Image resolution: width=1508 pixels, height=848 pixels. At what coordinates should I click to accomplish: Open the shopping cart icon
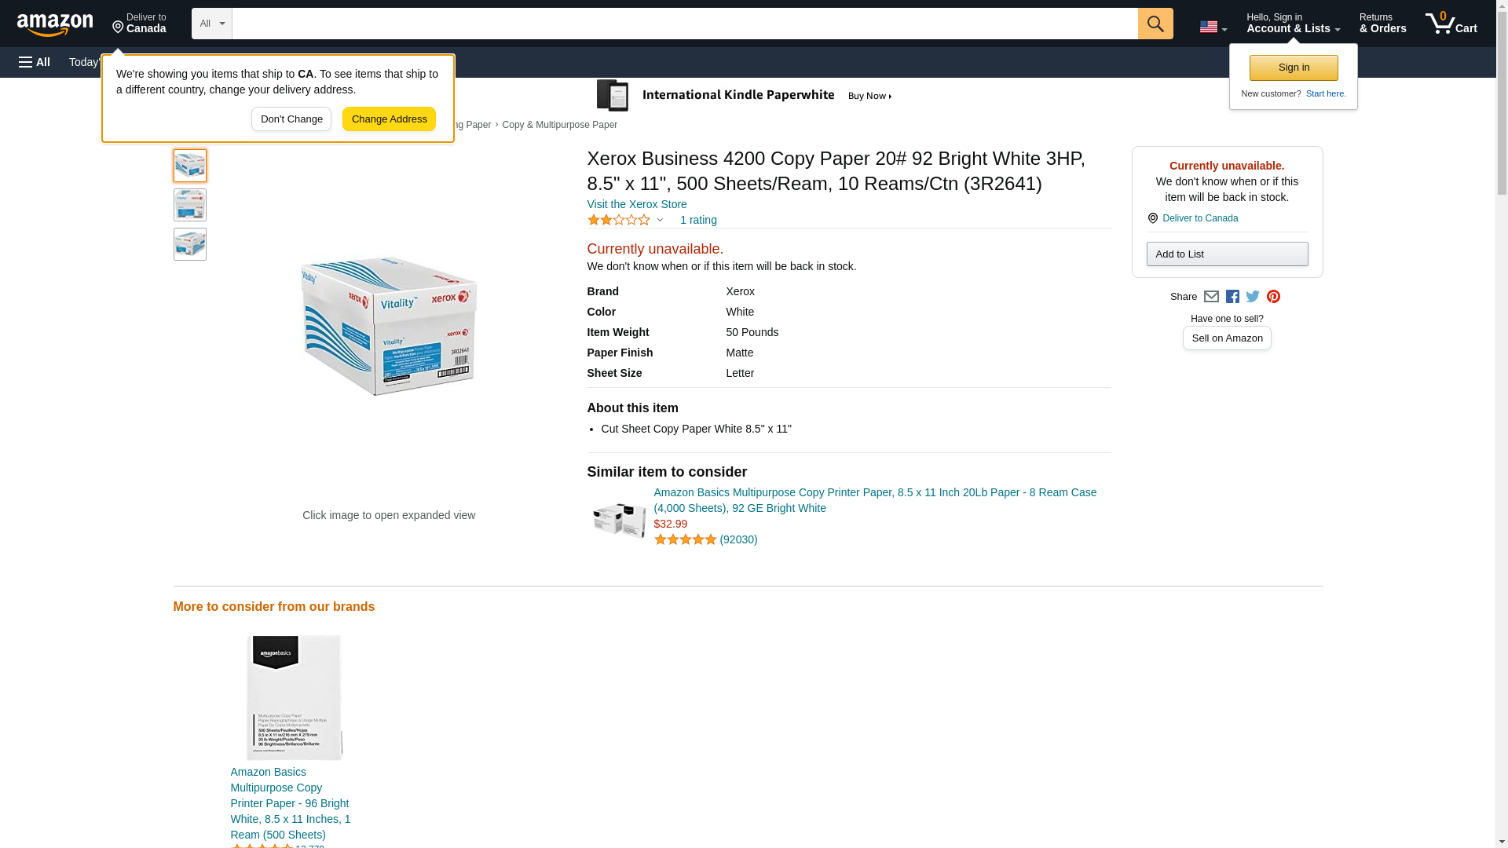coord(1450,24)
